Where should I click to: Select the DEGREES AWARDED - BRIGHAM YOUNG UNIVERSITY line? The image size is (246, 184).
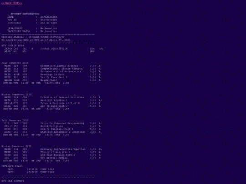coord(33,37)
